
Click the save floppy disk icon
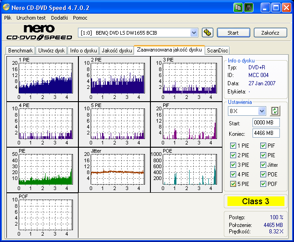[x=248, y=8]
